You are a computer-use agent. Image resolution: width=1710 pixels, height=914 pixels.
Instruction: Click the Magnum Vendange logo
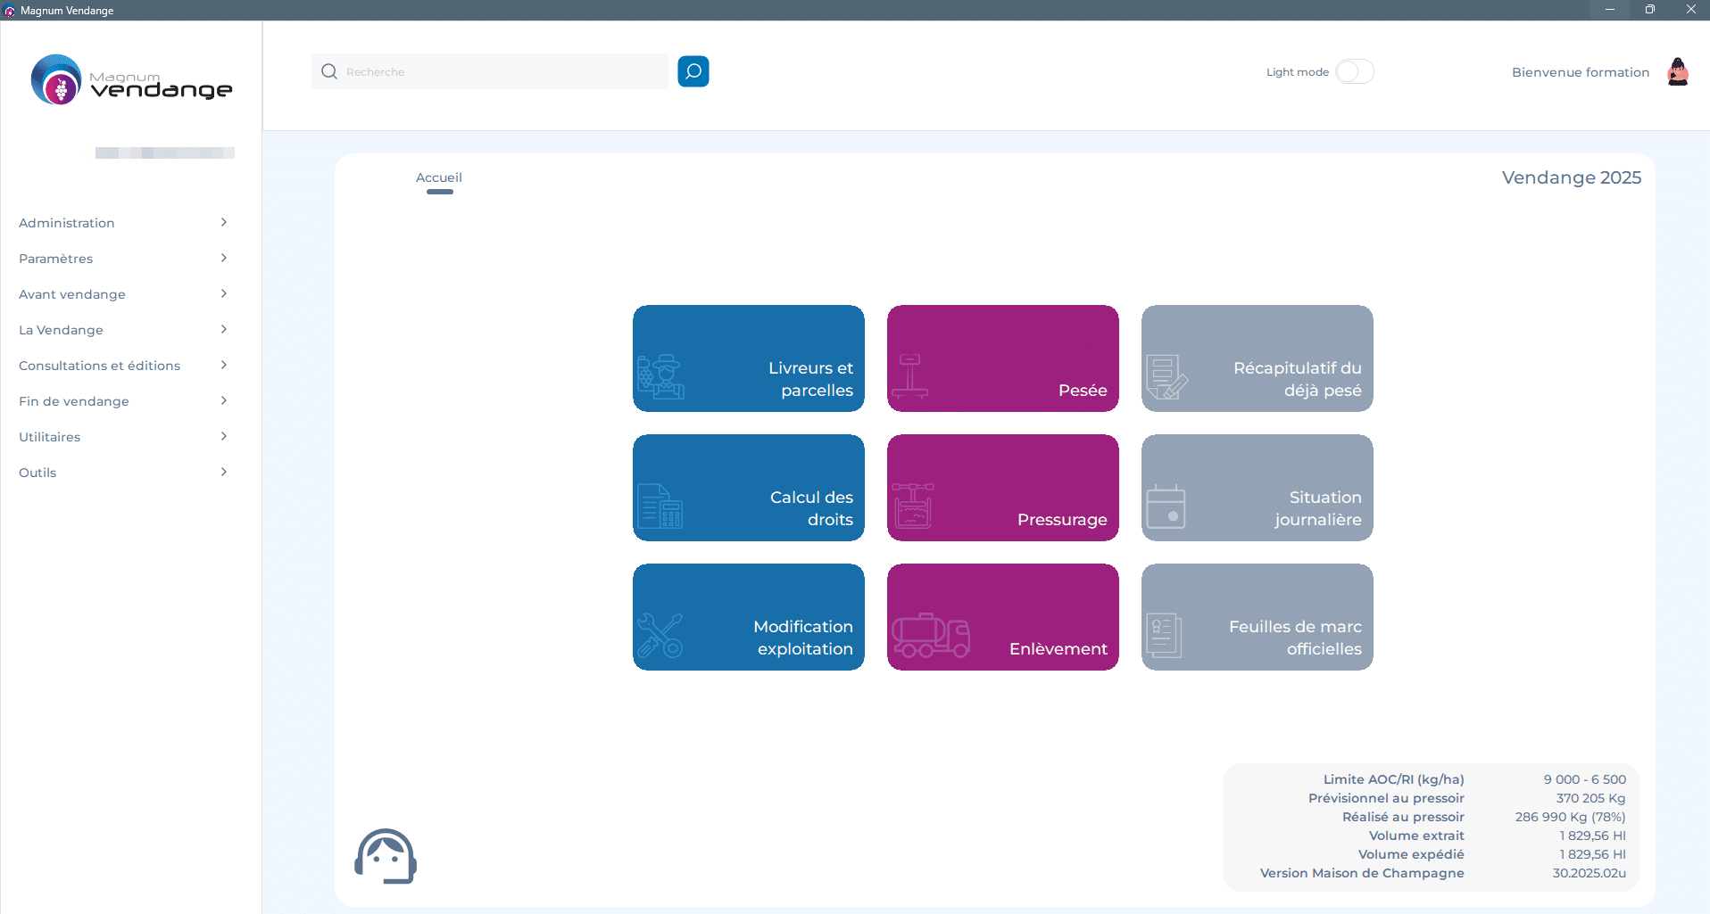click(x=131, y=80)
